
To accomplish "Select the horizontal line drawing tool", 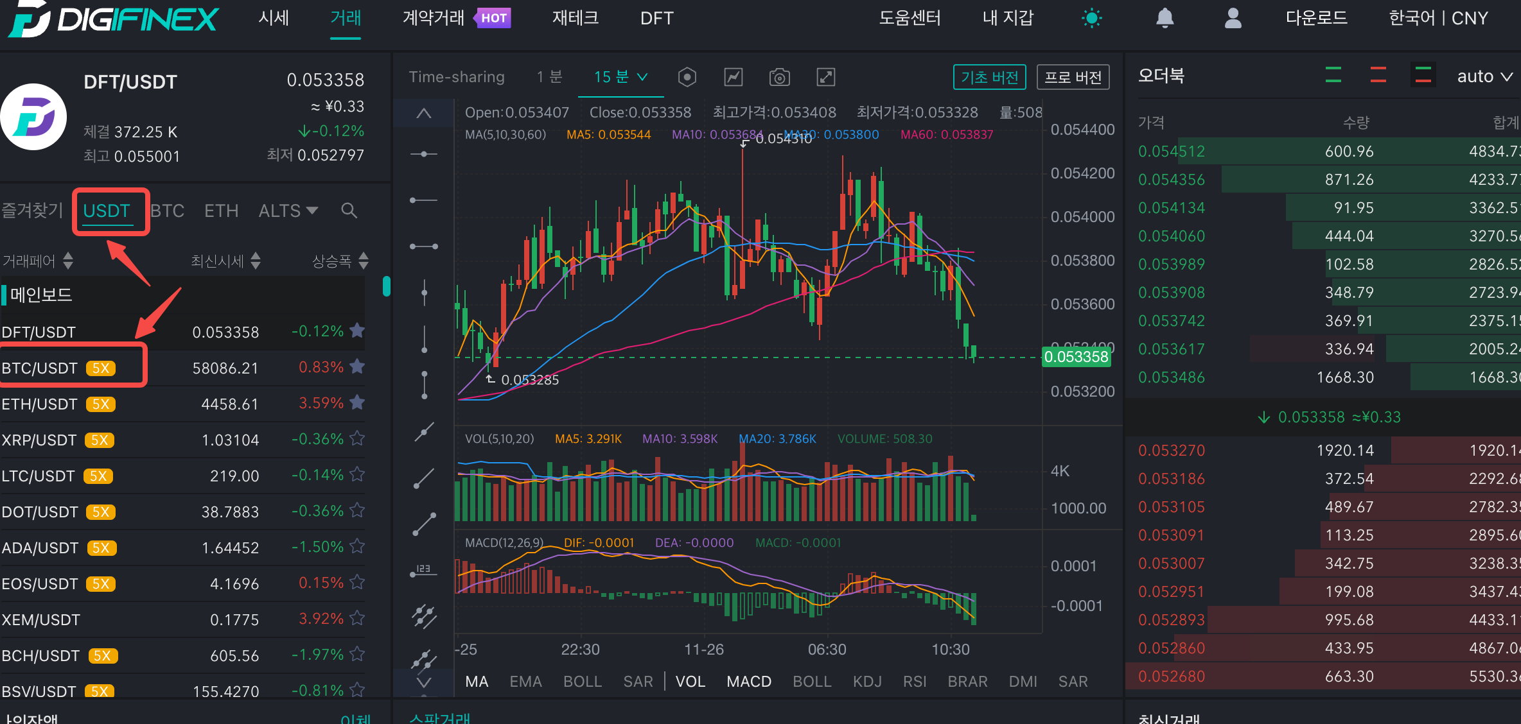I will [x=424, y=154].
